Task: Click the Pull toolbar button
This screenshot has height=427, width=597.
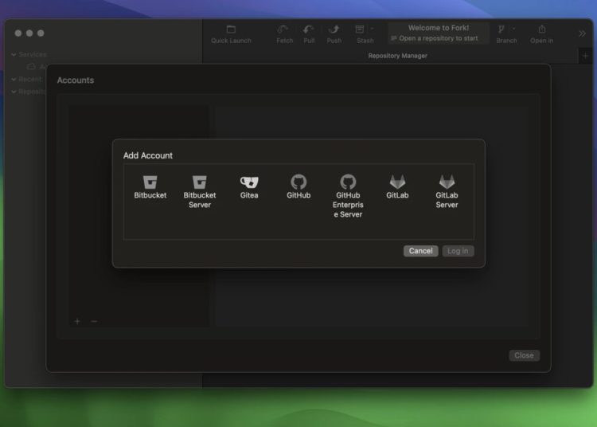Action: tap(309, 33)
